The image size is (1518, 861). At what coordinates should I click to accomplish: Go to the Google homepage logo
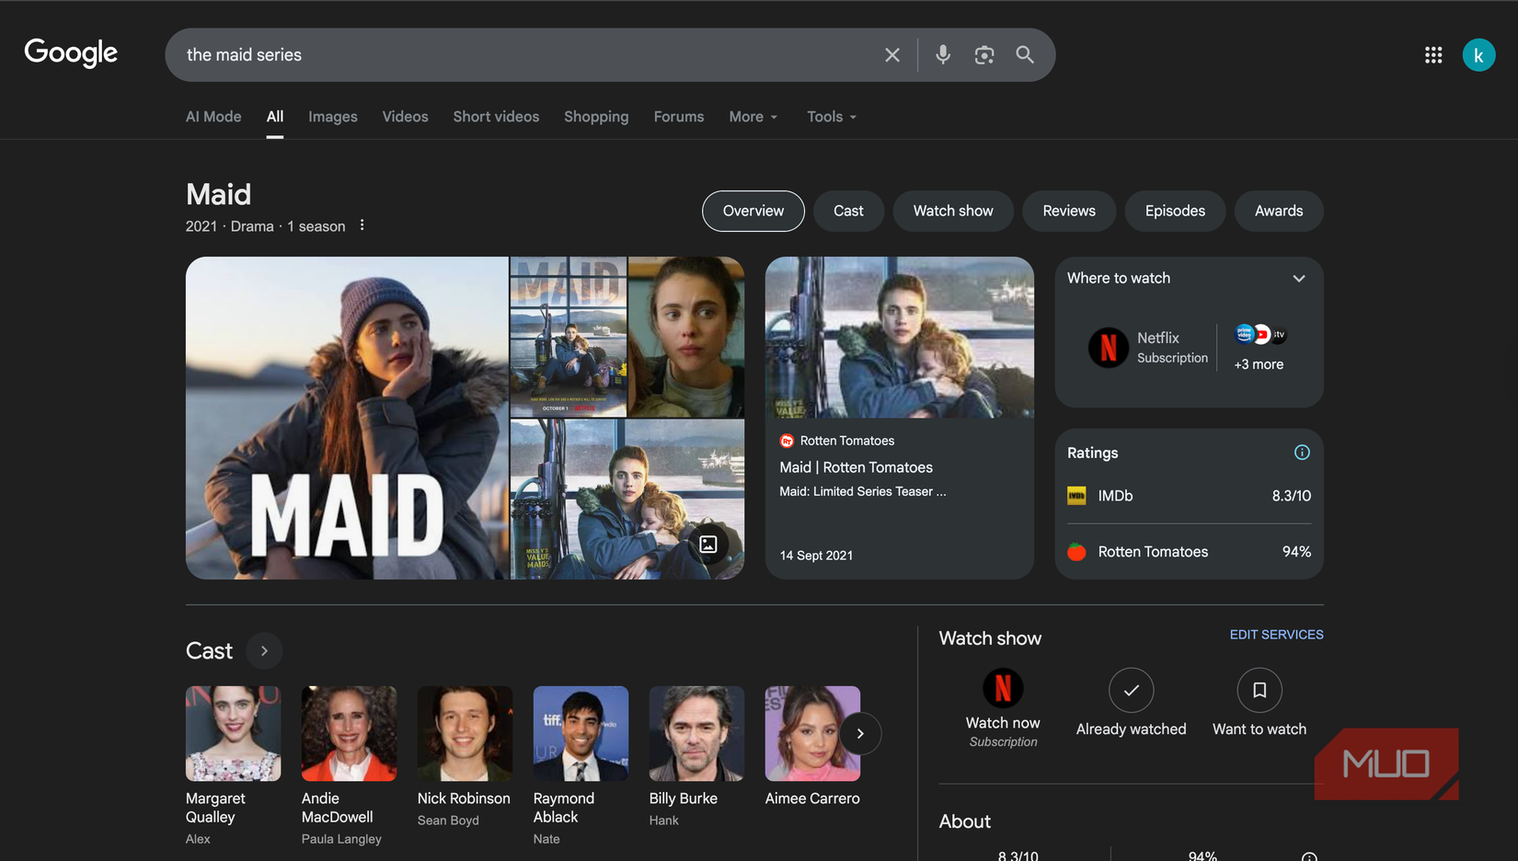point(71,53)
